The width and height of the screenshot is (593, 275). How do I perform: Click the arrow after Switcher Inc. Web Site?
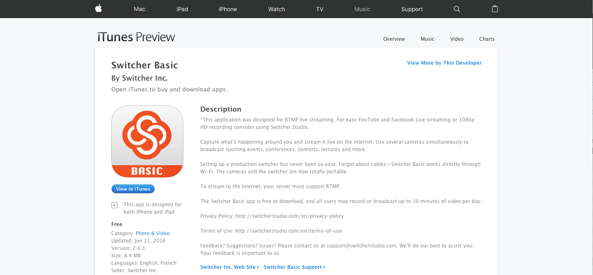click(258, 267)
